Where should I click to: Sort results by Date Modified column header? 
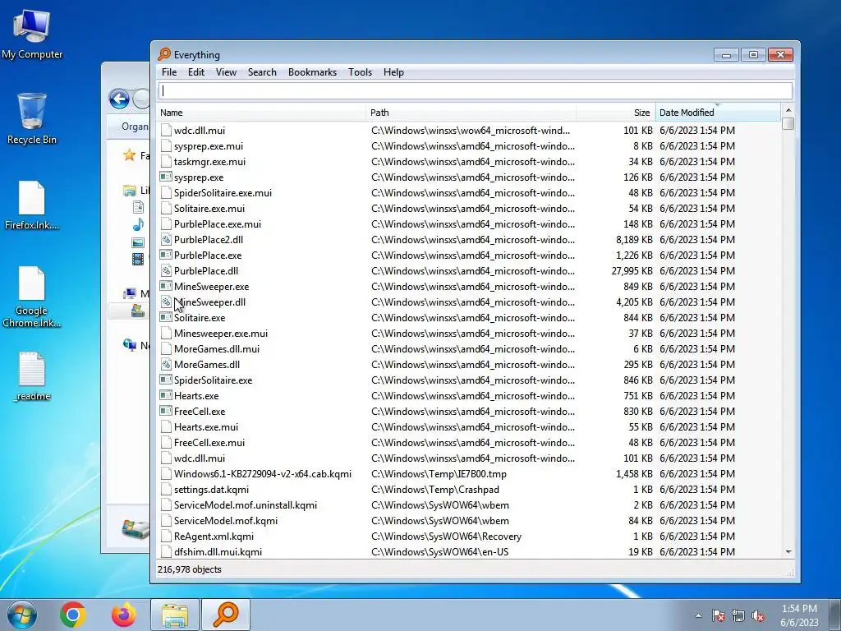tap(718, 113)
